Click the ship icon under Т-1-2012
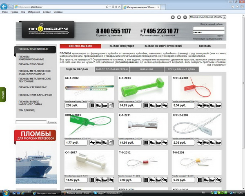 click(158, 180)
